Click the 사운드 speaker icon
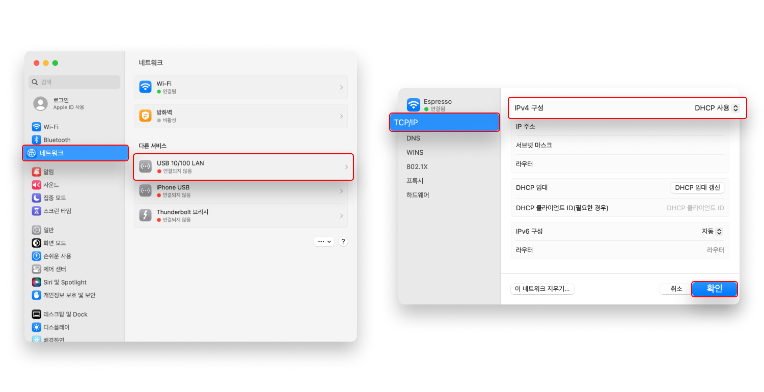 (36, 185)
